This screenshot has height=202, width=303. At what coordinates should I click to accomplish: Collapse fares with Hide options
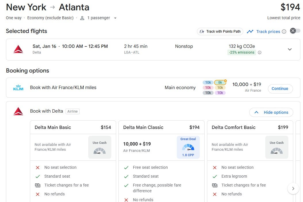click(x=271, y=112)
